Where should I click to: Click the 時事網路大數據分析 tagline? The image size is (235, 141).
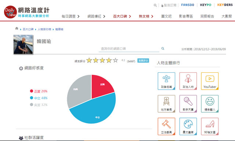[x=33, y=16]
